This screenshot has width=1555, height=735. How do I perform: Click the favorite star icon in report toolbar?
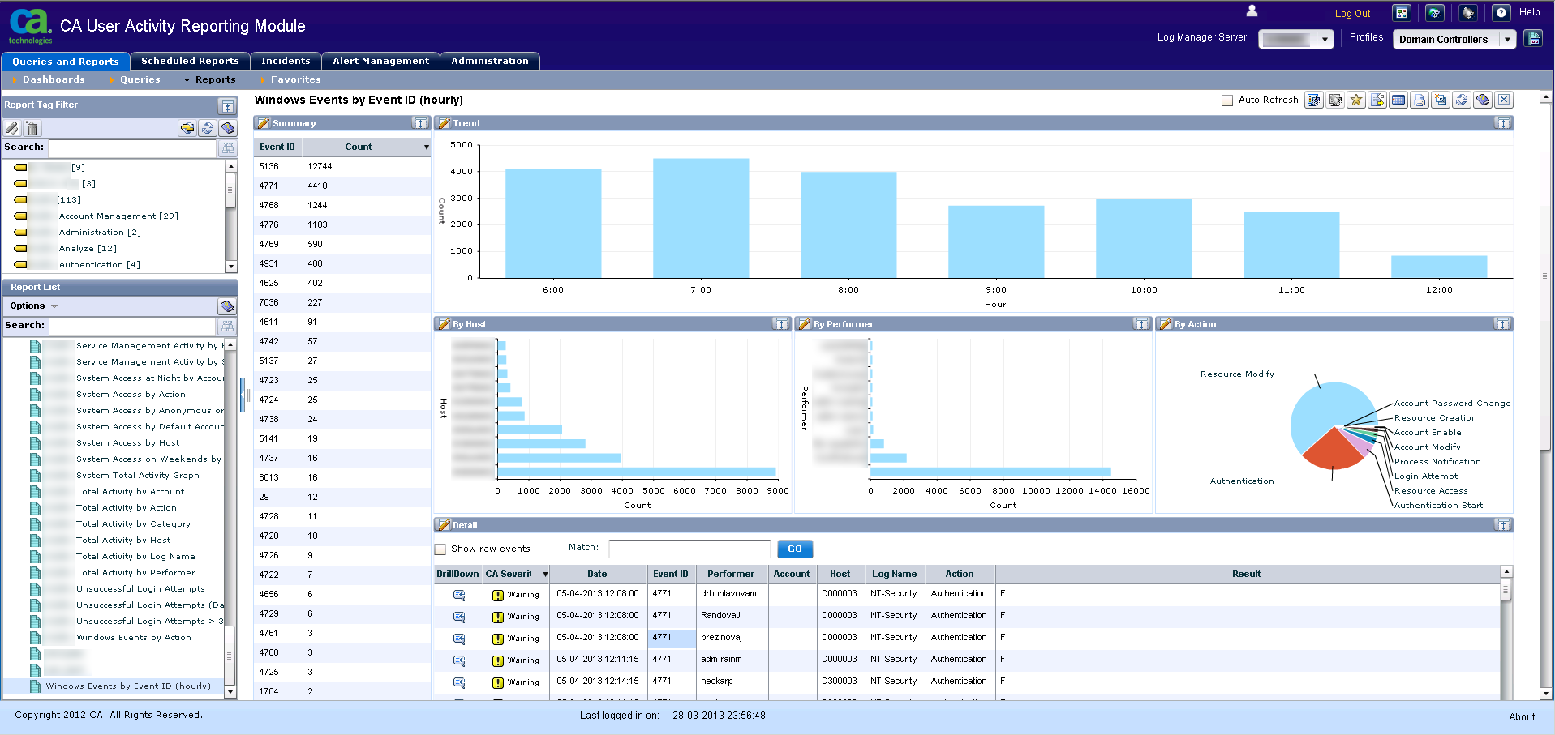(1356, 100)
